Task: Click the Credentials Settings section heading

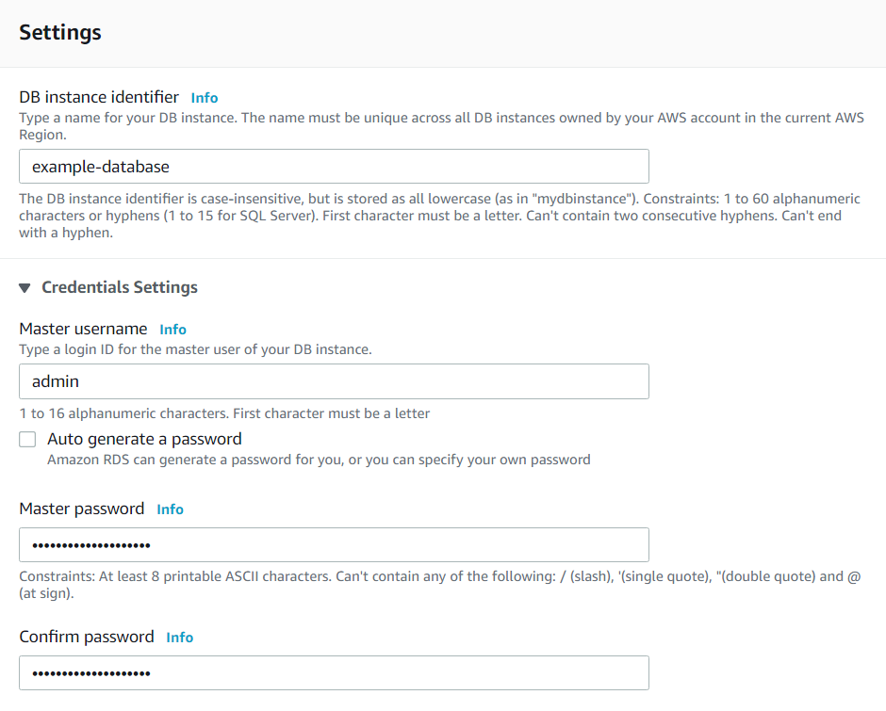Action: (x=120, y=287)
